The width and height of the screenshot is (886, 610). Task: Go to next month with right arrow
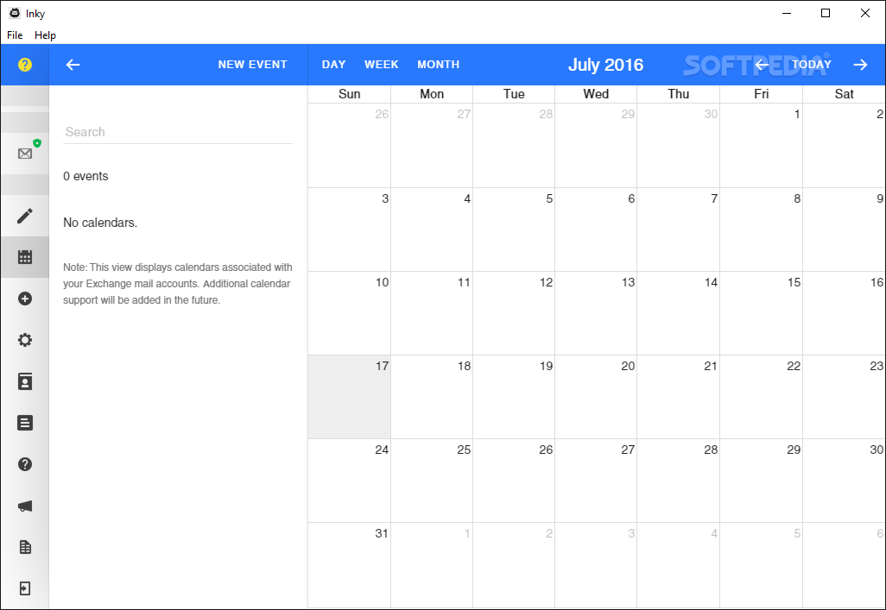point(860,65)
